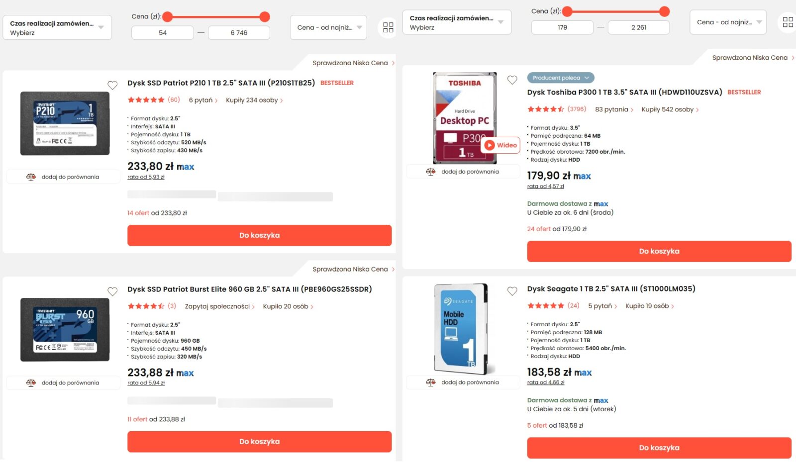Image resolution: width=796 pixels, height=463 pixels.
Task: Add Patriot P210 SSD to favorites heart
Action: point(112,86)
